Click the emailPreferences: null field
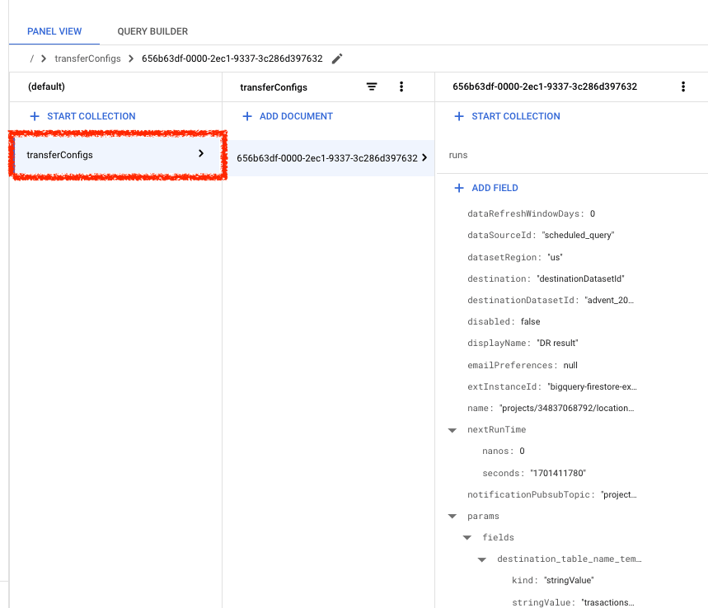The image size is (708, 608). point(523,365)
